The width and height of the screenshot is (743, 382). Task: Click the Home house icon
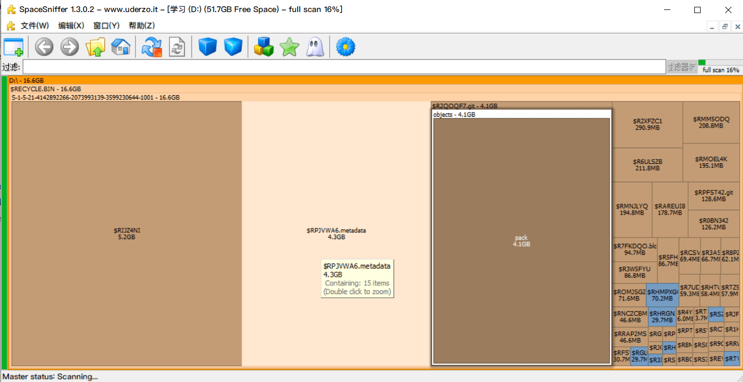tap(121, 48)
